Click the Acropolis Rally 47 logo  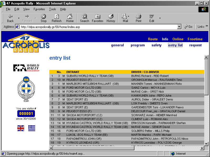point(26,43)
